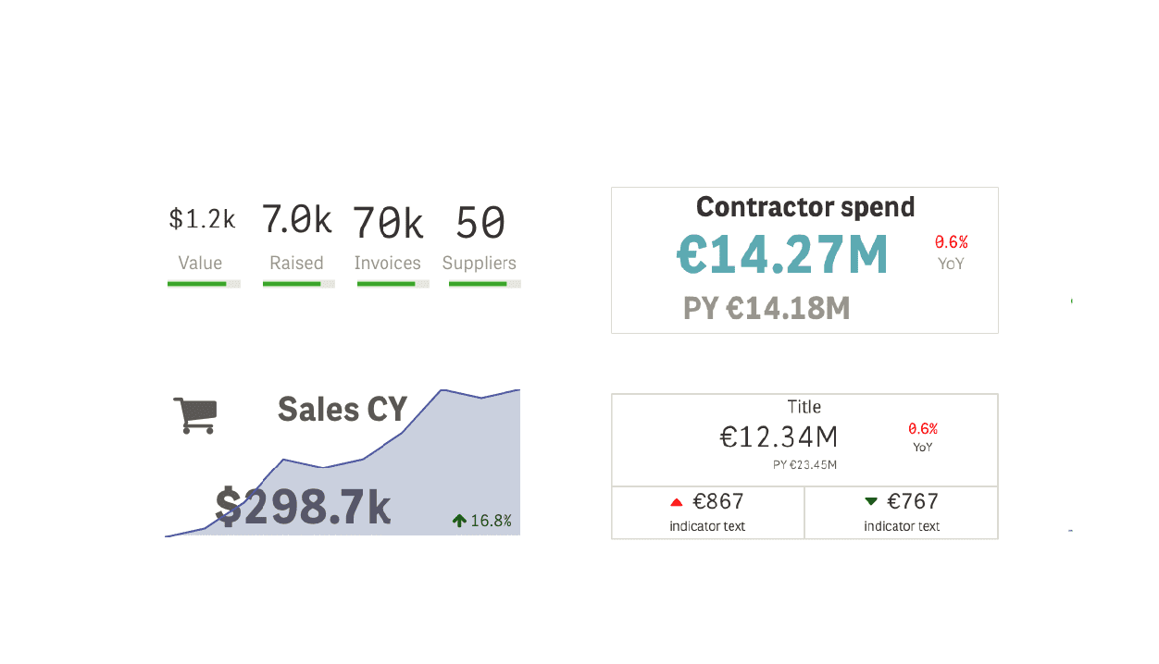Click the shopping cart icon
Screen dimensions: 1159x664
point(194,415)
